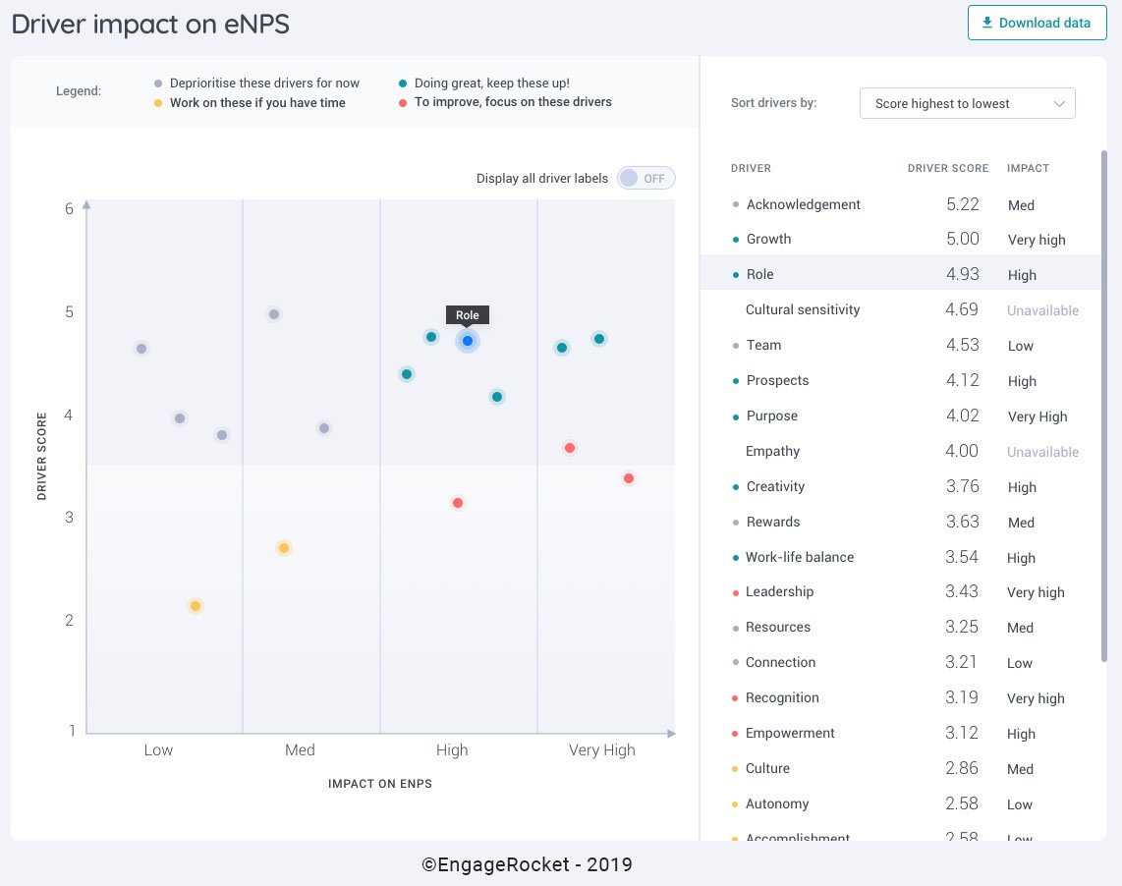The image size is (1122, 886).
Task: Click the IMPACT column header
Action: pos(1028,168)
